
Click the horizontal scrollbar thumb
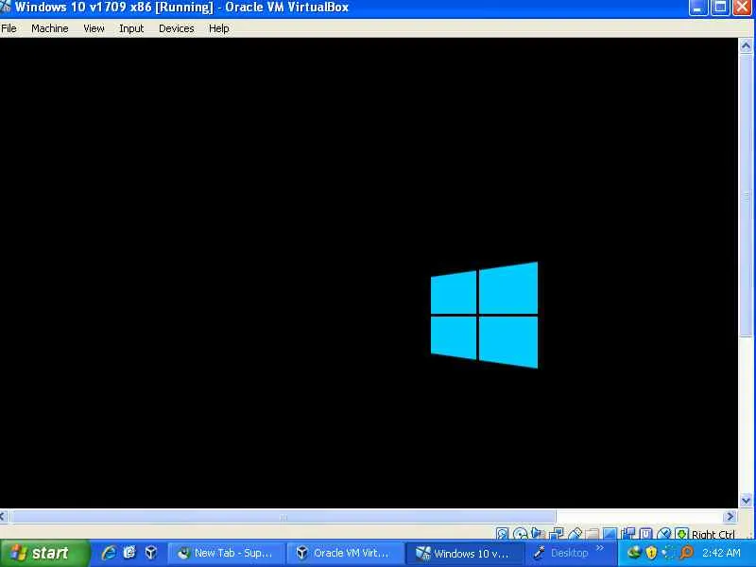(x=283, y=517)
